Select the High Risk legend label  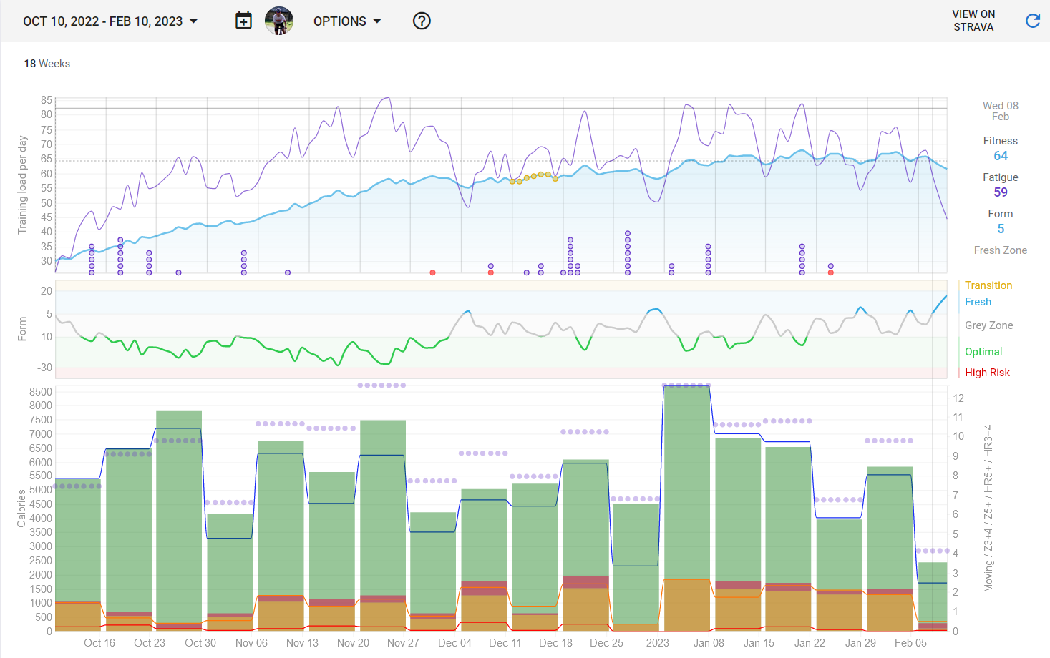tap(987, 373)
